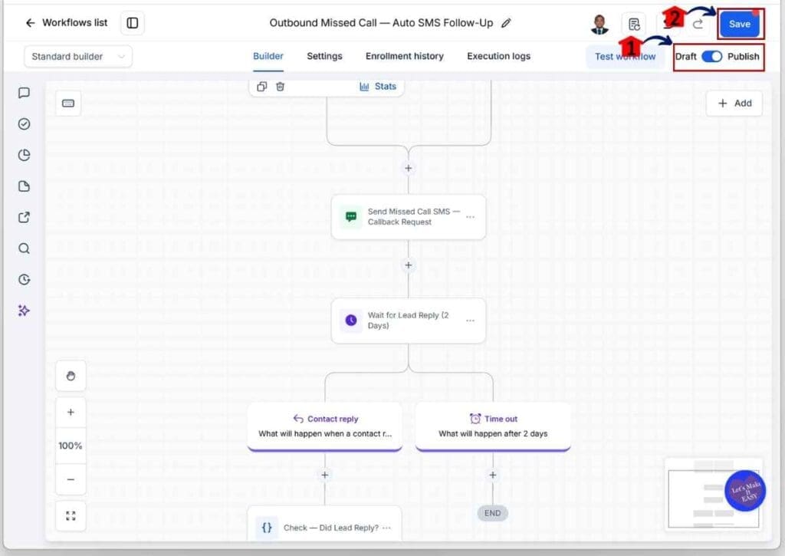The height and width of the screenshot is (556, 785).
Task: Go back to Workflows list
Action: 67,22
